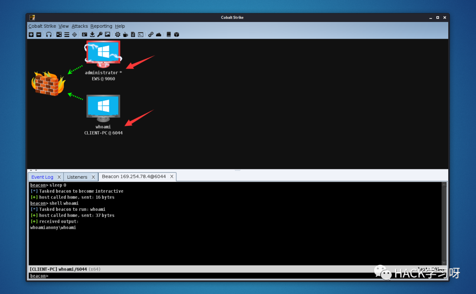Open keystrokes via the key icon
The height and width of the screenshot is (294, 476).
pos(100,35)
